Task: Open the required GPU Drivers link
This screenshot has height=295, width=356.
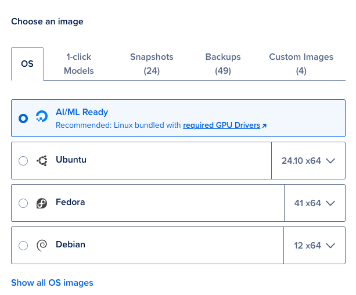Action: click(x=221, y=125)
